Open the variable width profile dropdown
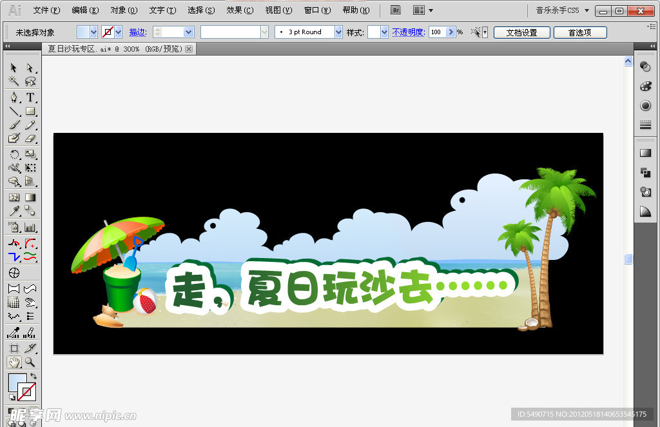660x427 pixels. (263, 31)
